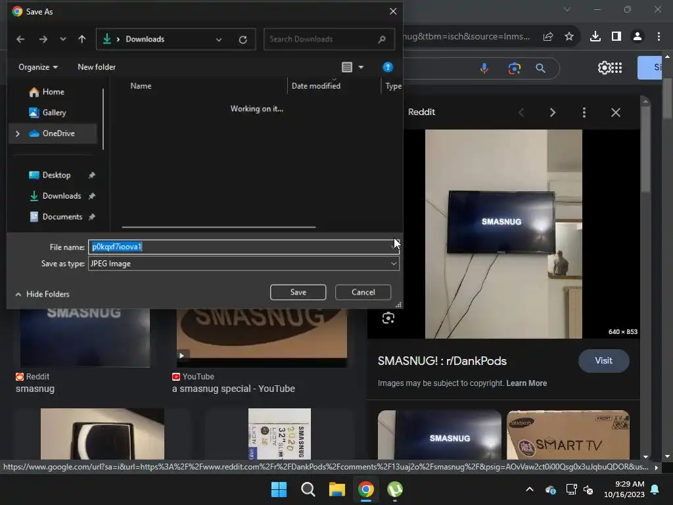Open Lens icon on preview image
Screen dimensions: 673x505
(388, 318)
